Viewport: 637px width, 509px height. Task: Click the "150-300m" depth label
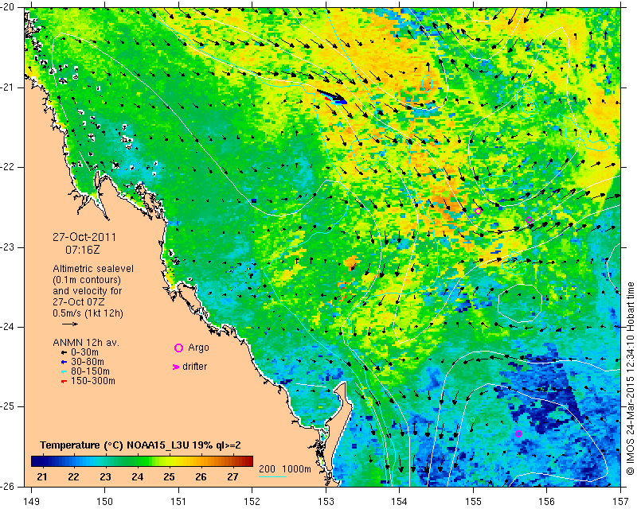tap(92, 381)
